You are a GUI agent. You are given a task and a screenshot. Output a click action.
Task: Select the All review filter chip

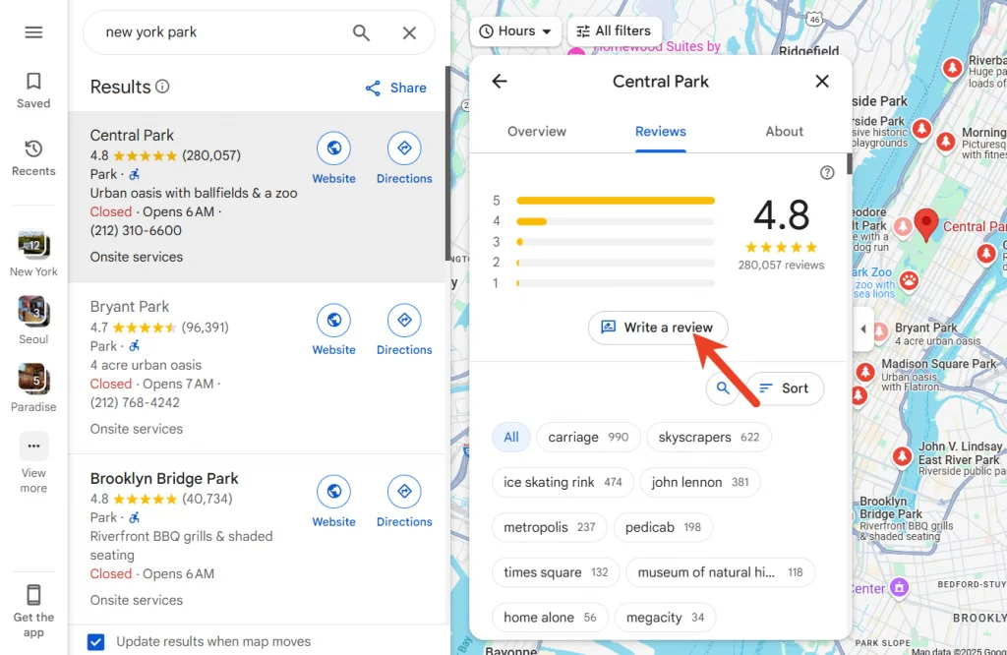coord(511,438)
